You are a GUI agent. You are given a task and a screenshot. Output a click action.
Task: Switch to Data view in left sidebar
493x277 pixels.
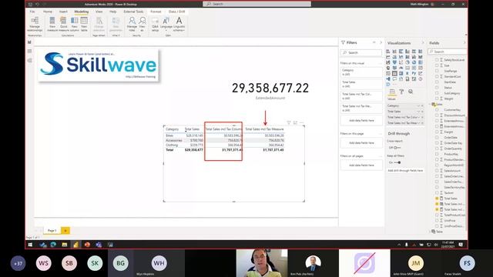29,52
